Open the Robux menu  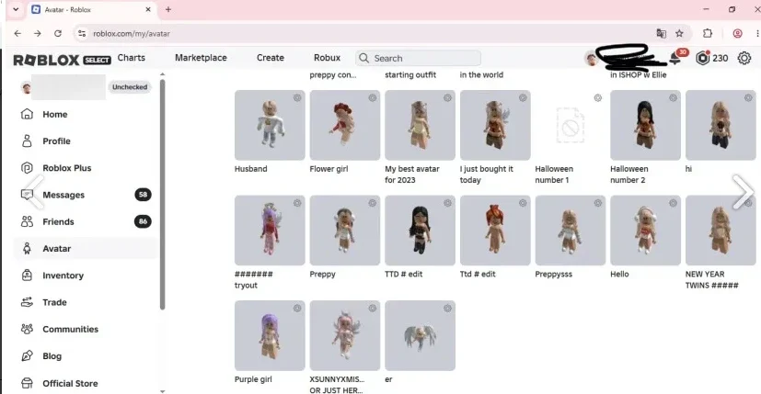[327, 58]
